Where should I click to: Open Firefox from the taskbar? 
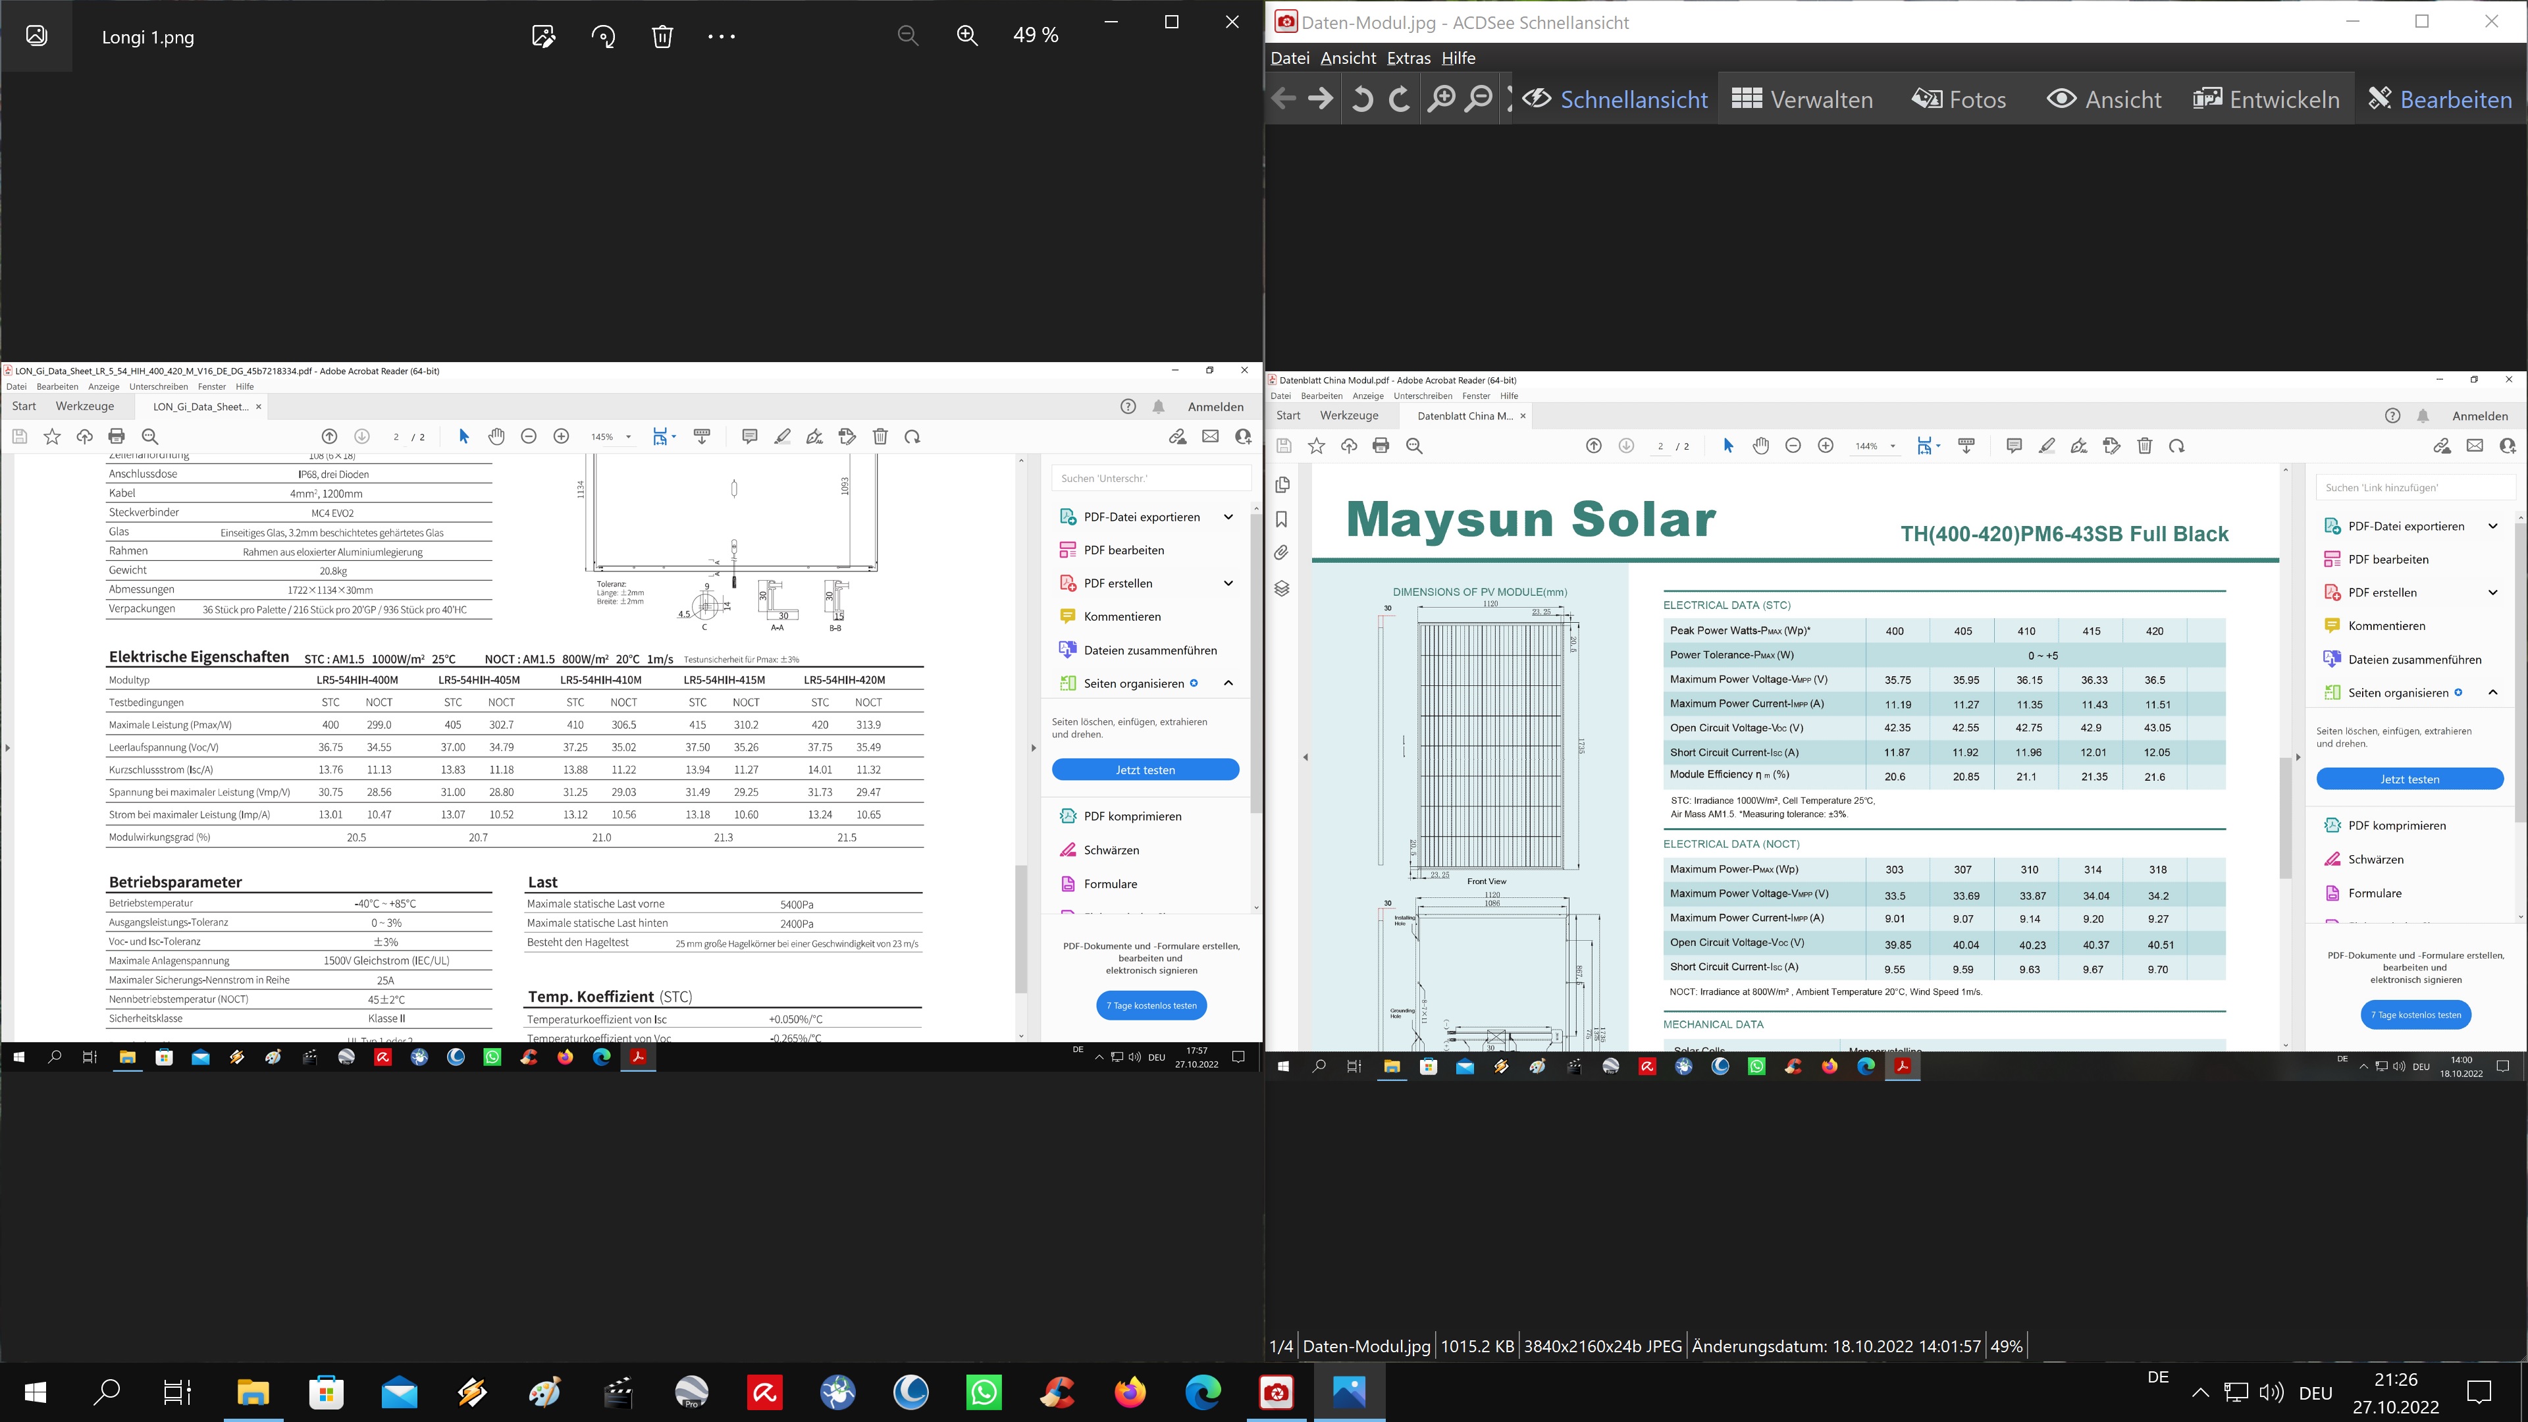tap(1130, 1392)
